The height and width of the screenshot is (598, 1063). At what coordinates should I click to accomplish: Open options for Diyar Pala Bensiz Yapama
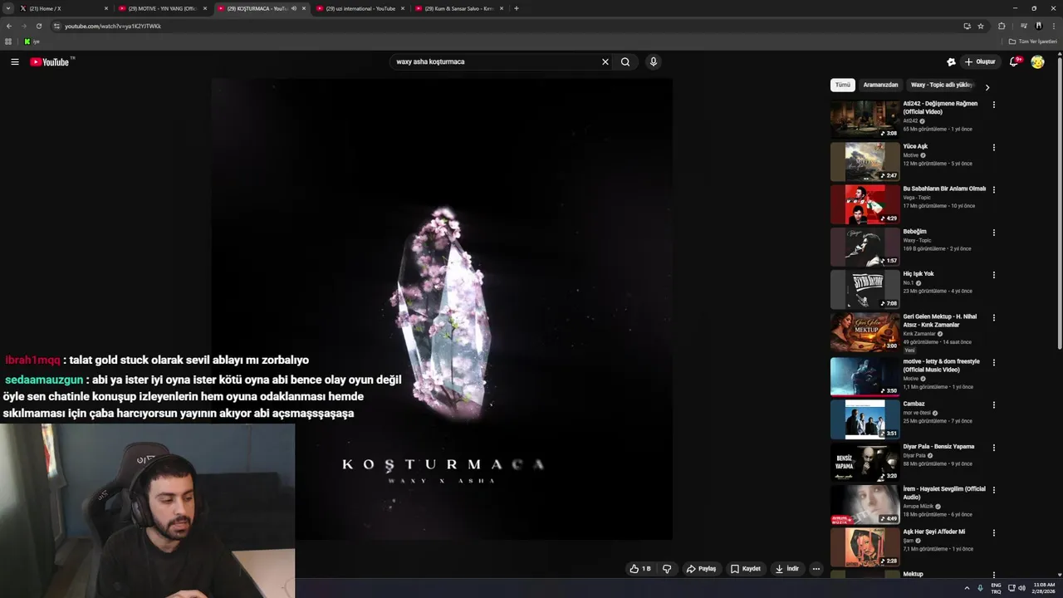[x=993, y=448]
